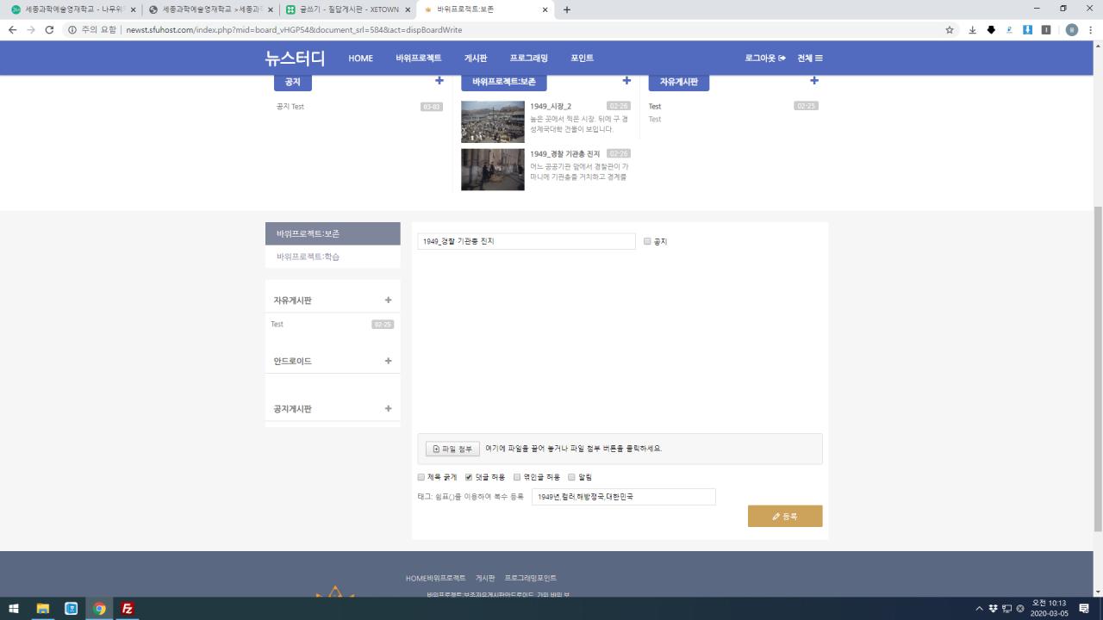Click the taskbar clock 오전 10:13
The image size is (1103, 620).
pos(1049,609)
